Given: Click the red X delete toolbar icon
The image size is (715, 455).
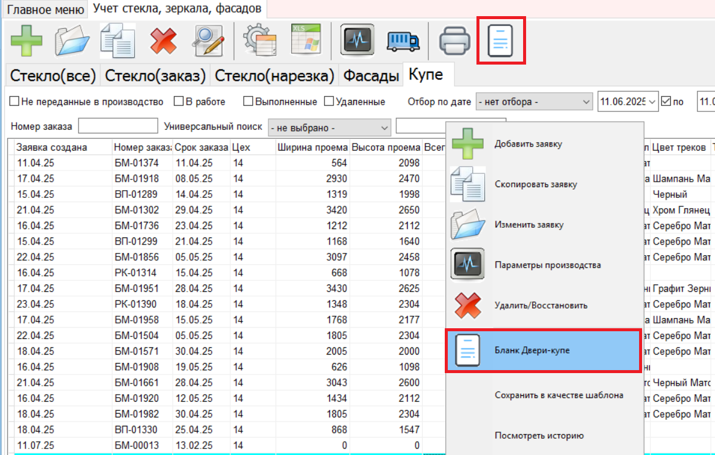Looking at the screenshot, I should [163, 41].
